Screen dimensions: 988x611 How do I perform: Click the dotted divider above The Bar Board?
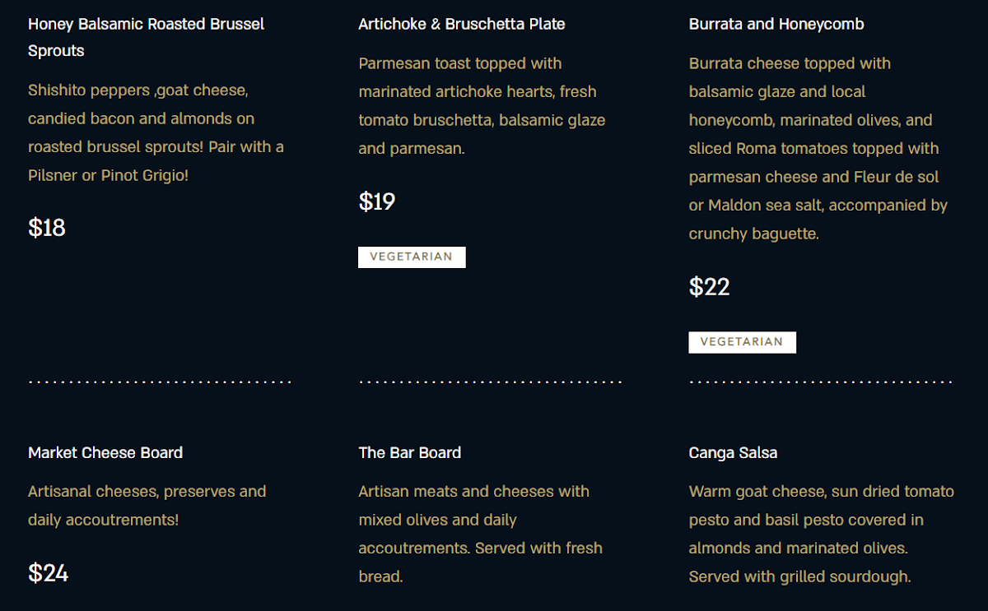point(491,382)
